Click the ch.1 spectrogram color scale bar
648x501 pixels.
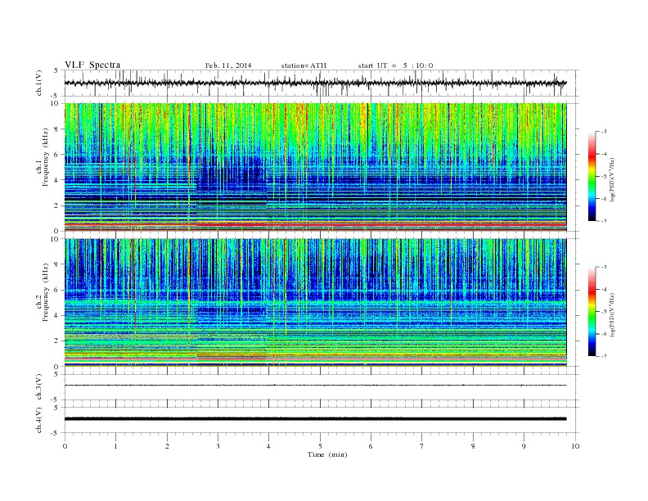pyautogui.click(x=592, y=177)
